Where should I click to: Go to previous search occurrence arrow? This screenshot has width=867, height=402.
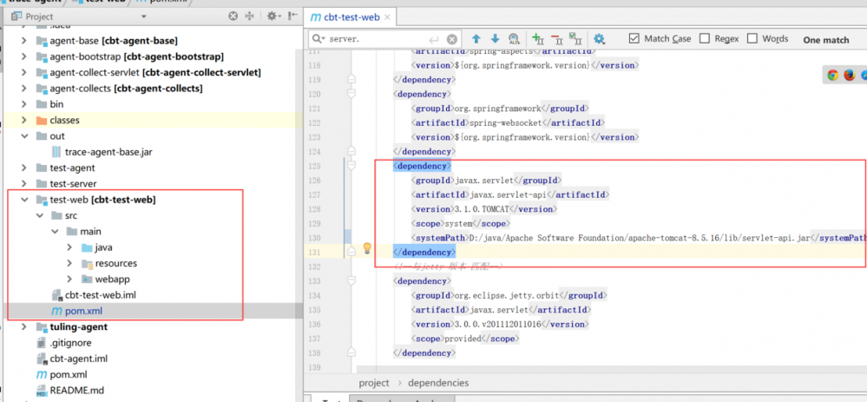476,39
